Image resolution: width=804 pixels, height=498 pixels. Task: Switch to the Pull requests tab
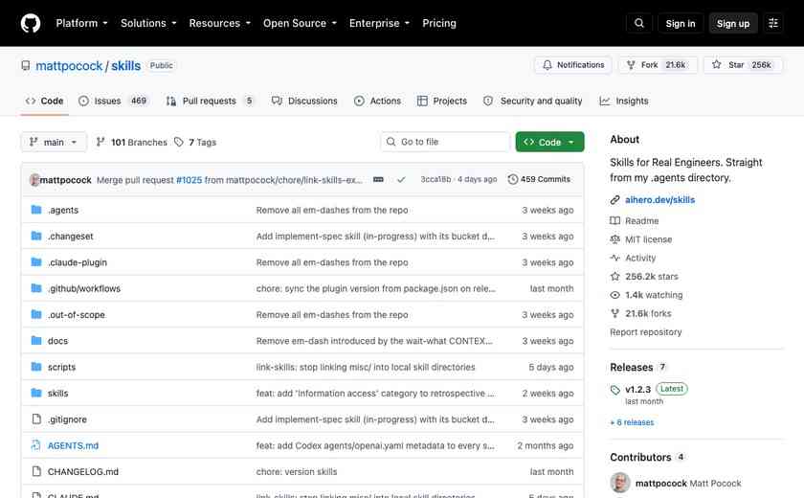pos(211,101)
